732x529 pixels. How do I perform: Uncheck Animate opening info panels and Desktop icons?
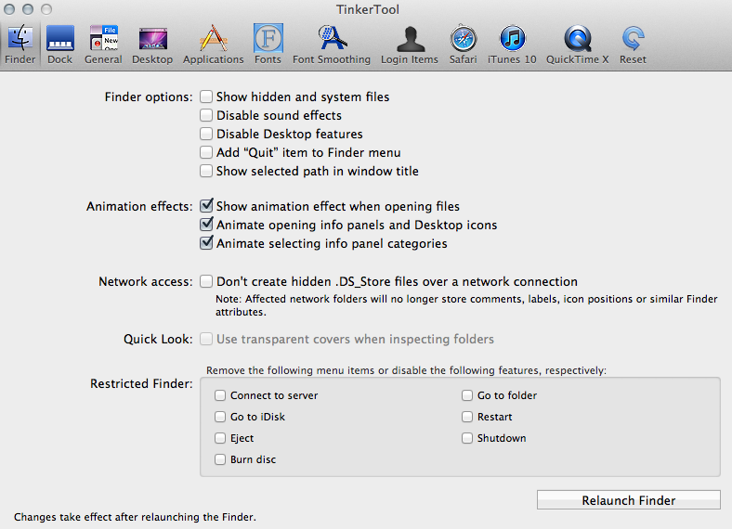pyautogui.click(x=206, y=225)
